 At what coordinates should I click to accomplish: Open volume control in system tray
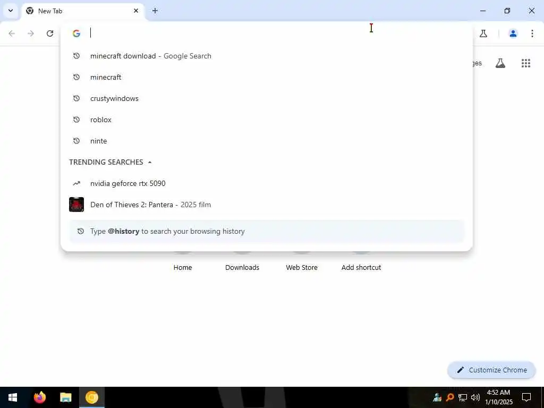click(475, 397)
